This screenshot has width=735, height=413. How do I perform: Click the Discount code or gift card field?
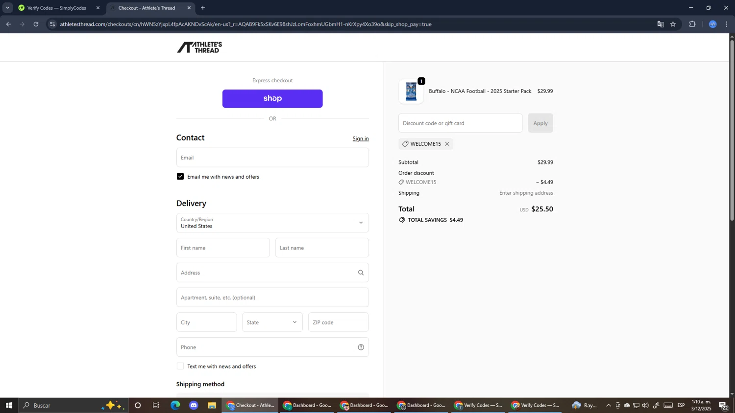(460, 123)
